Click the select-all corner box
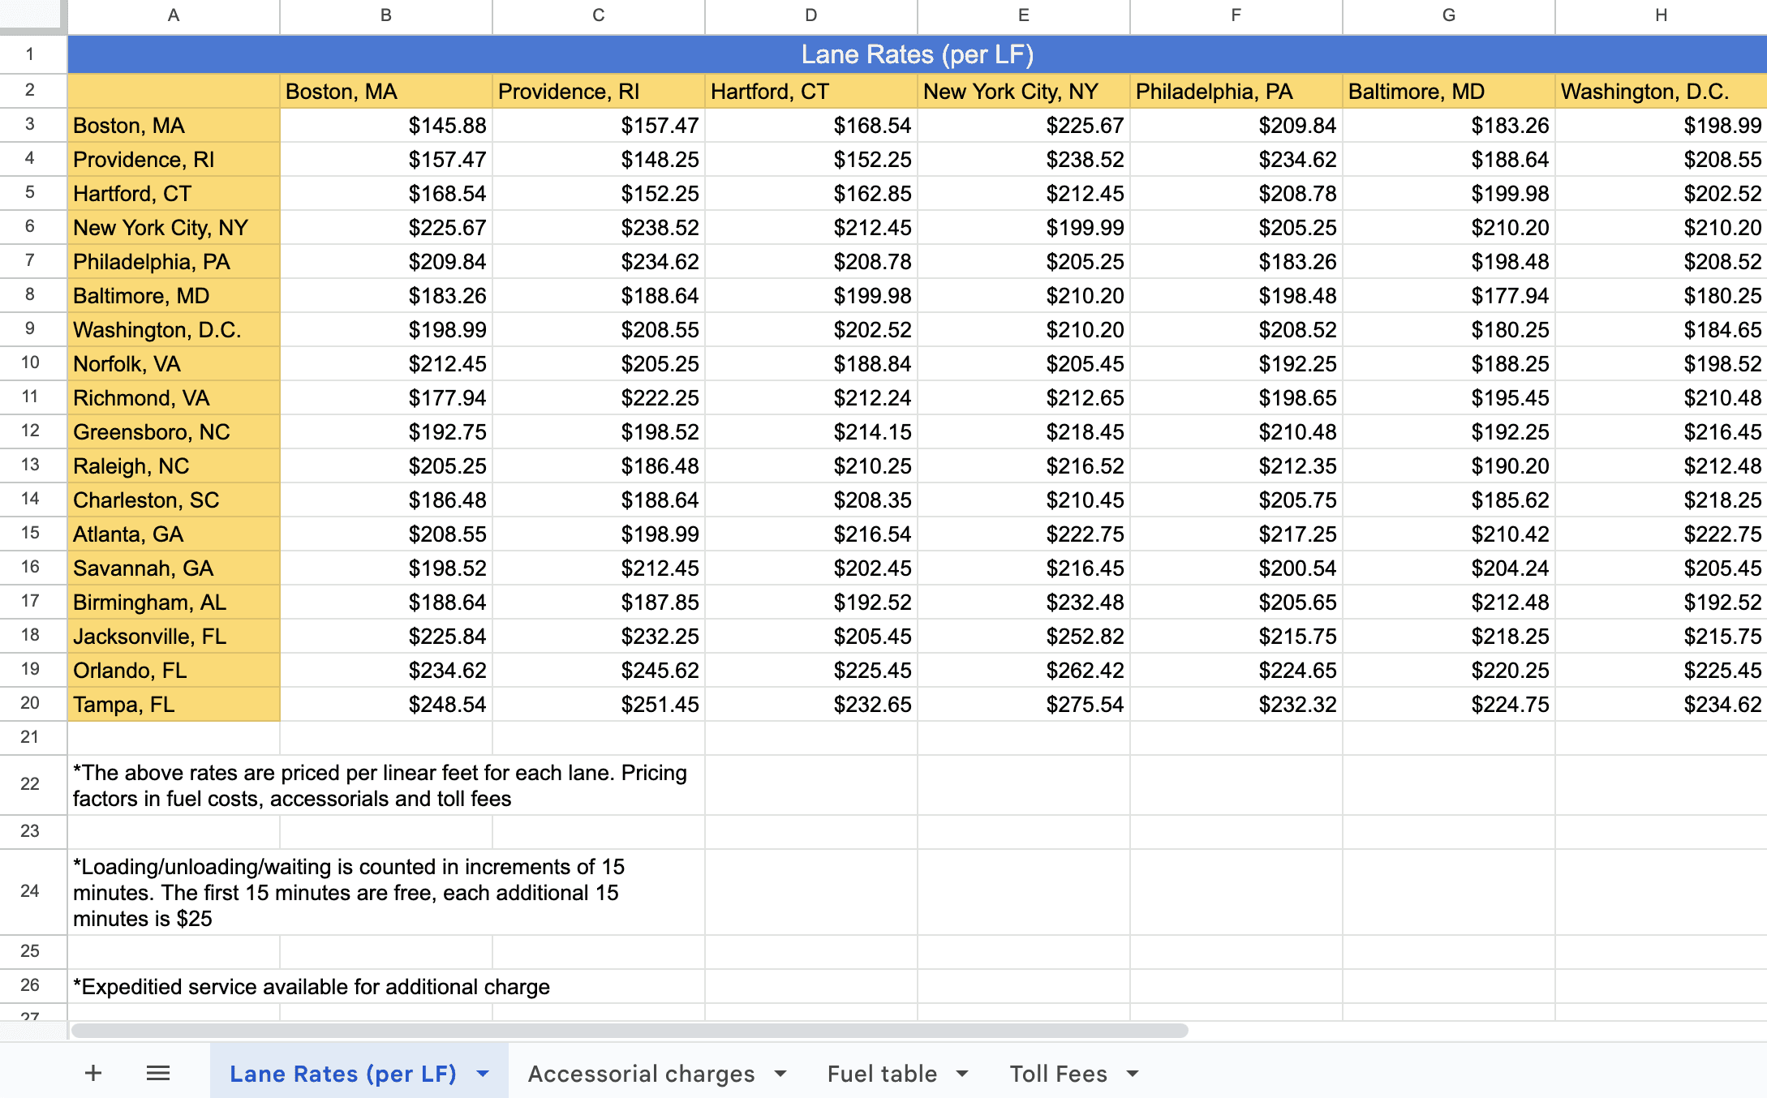Viewport: 1767px width, 1098px height. pos(32,15)
